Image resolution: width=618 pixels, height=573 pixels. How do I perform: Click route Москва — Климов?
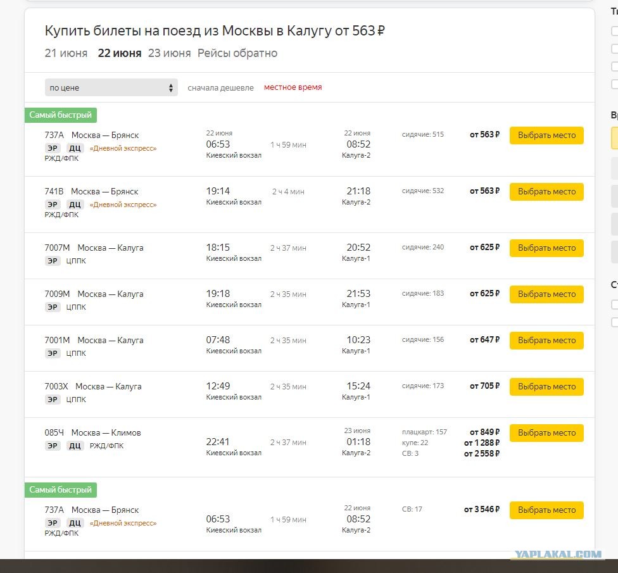tap(106, 432)
